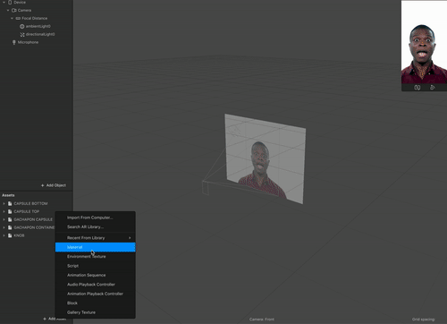The image size is (447, 324).
Task: Click the Focal Distance node icon
Action: click(x=18, y=18)
